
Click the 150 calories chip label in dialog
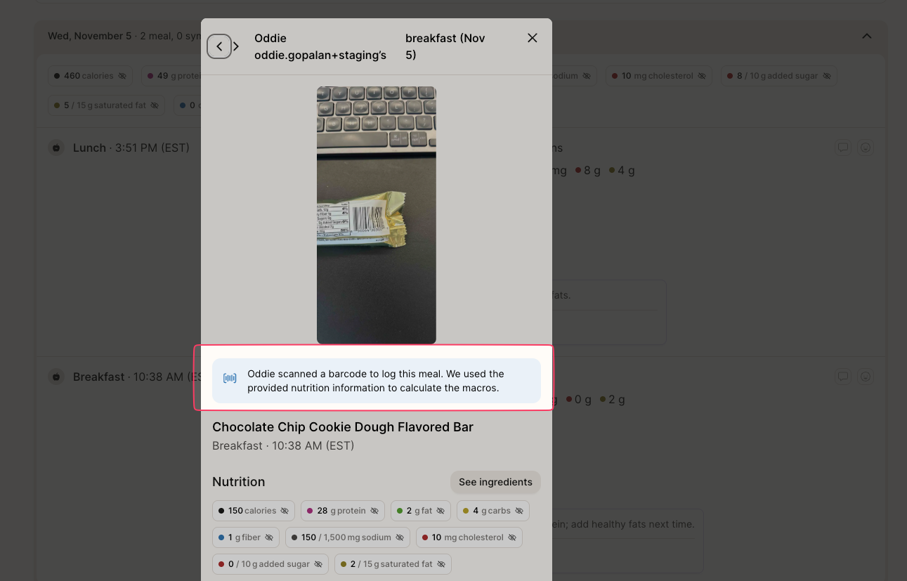pyautogui.click(x=252, y=511)
